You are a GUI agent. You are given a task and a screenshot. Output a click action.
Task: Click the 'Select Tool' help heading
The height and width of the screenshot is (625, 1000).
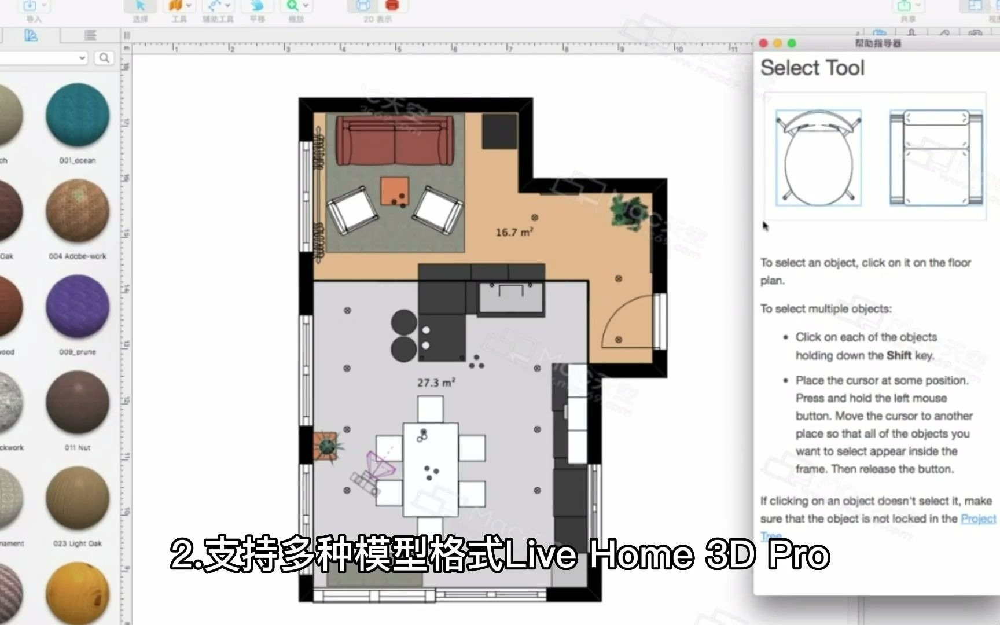point(812,68)
